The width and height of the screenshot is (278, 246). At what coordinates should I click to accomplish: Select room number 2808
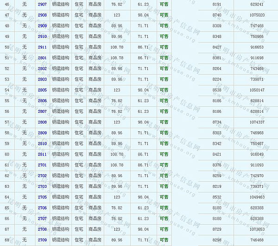click(x=42, y=122)
